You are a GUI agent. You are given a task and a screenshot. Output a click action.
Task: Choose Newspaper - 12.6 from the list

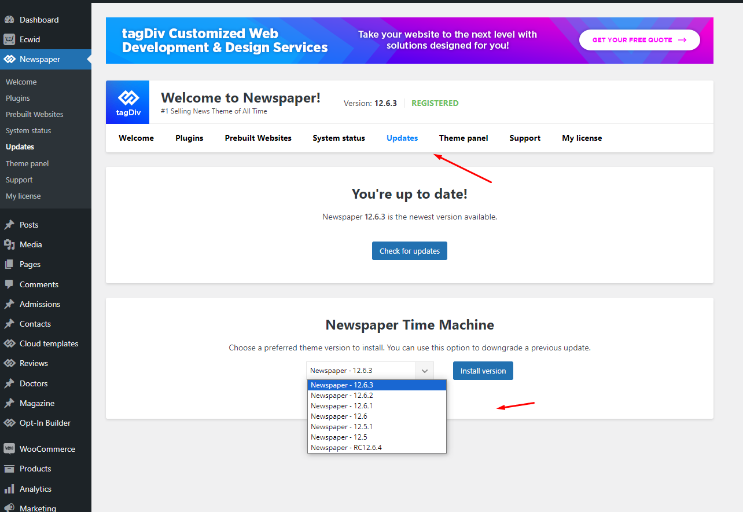pyautogui.click(x=377, y=416)
